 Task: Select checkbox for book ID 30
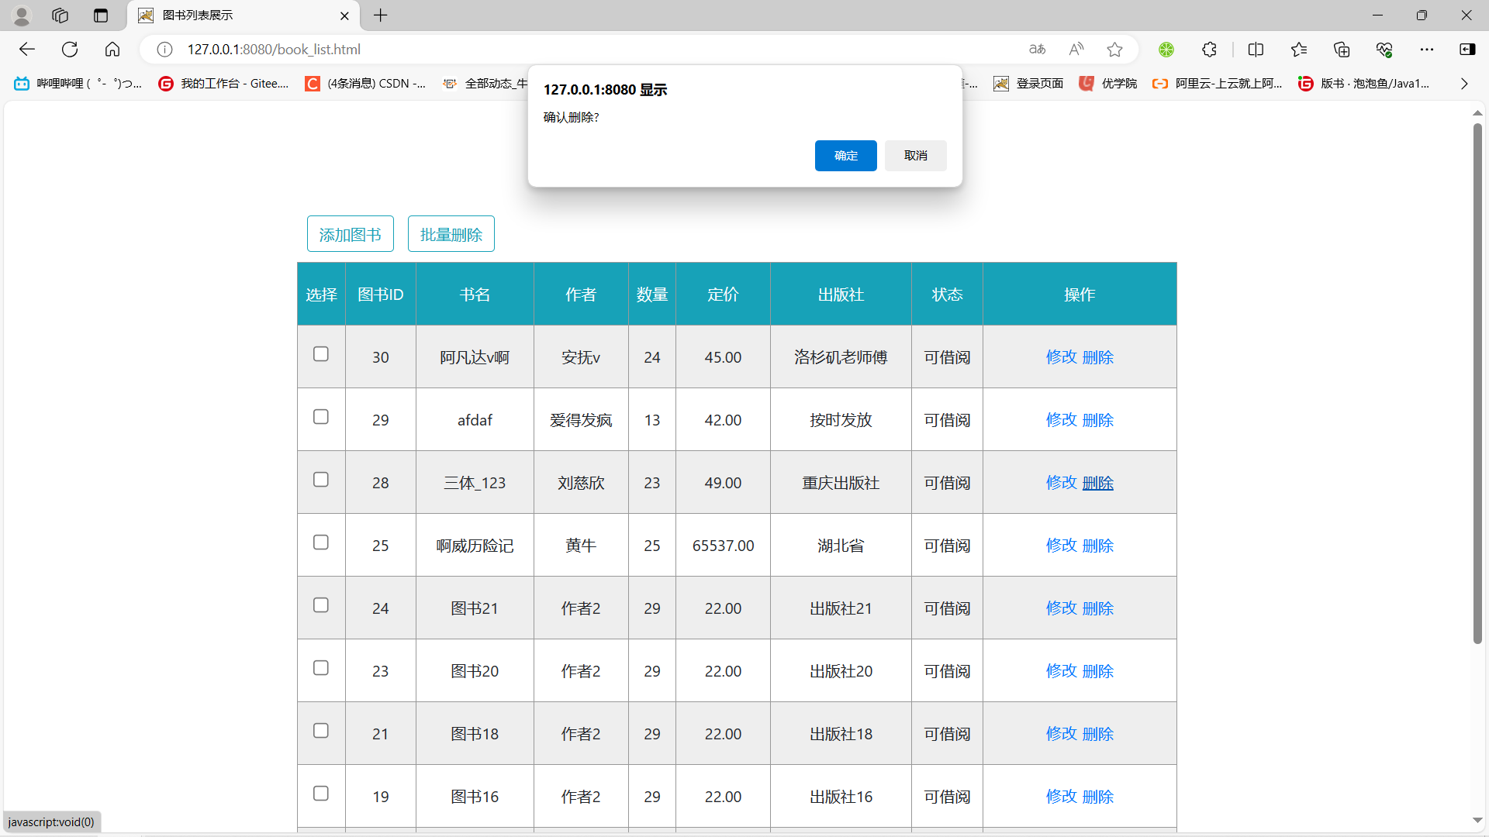(321, 354)
